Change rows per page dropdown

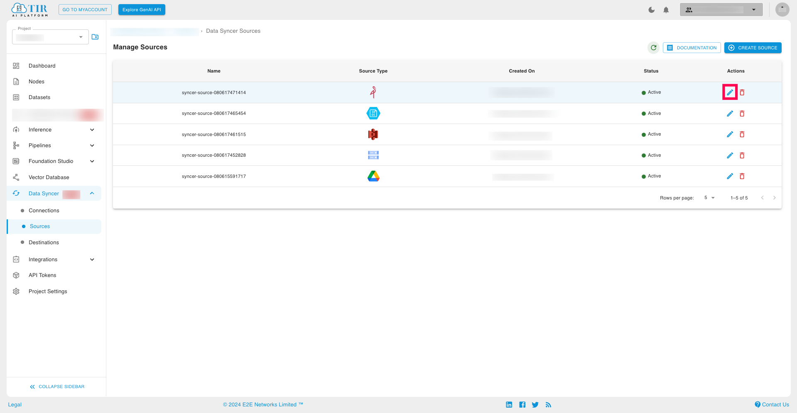[709, 198]
